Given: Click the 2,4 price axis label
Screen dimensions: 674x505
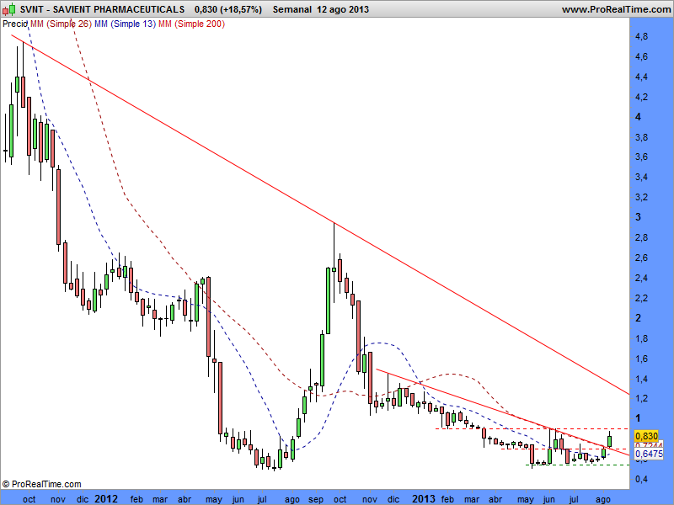Looking at the screenshot, I should pos(642,278).
